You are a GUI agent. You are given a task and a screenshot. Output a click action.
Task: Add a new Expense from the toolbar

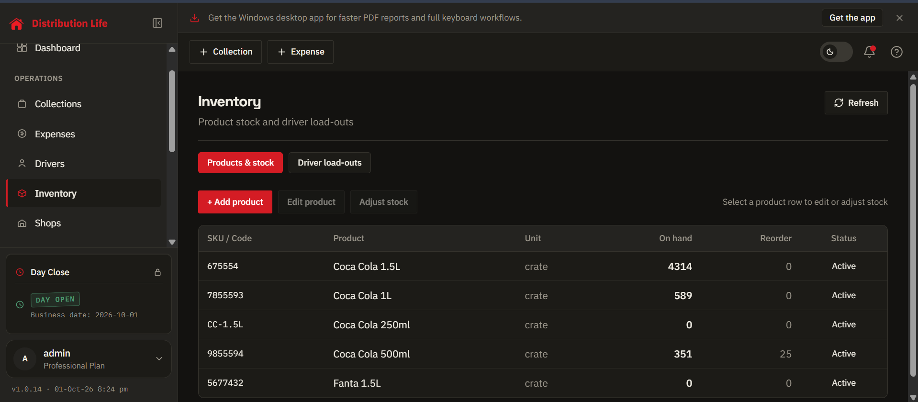click(x=301, y=52)
